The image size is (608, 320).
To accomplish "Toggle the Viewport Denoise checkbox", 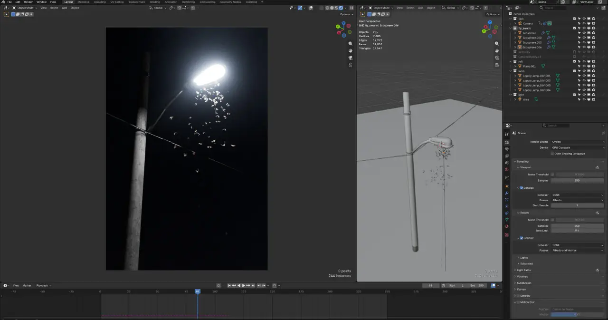I will (x=522, y=188).
